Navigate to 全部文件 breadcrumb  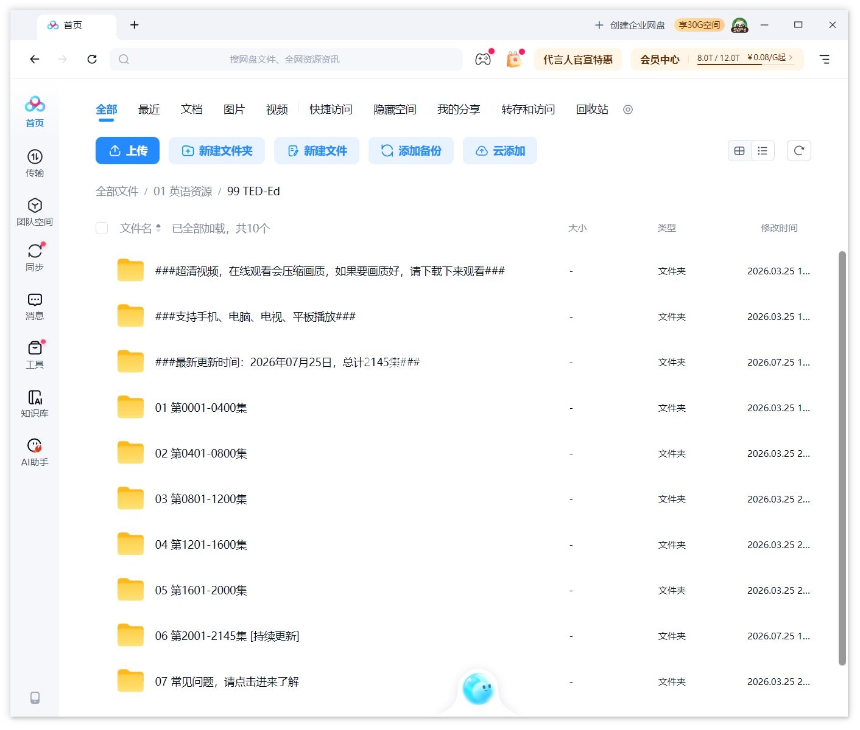pos(117,191)
